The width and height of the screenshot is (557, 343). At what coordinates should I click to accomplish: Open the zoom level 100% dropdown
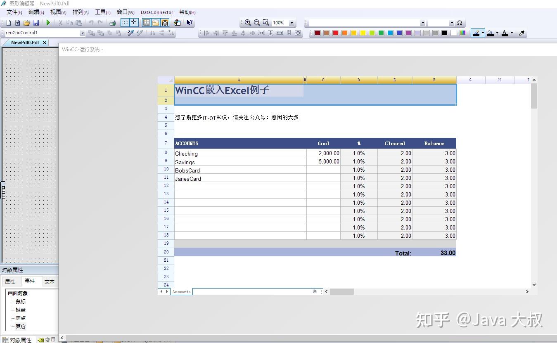tap(292, 23)
